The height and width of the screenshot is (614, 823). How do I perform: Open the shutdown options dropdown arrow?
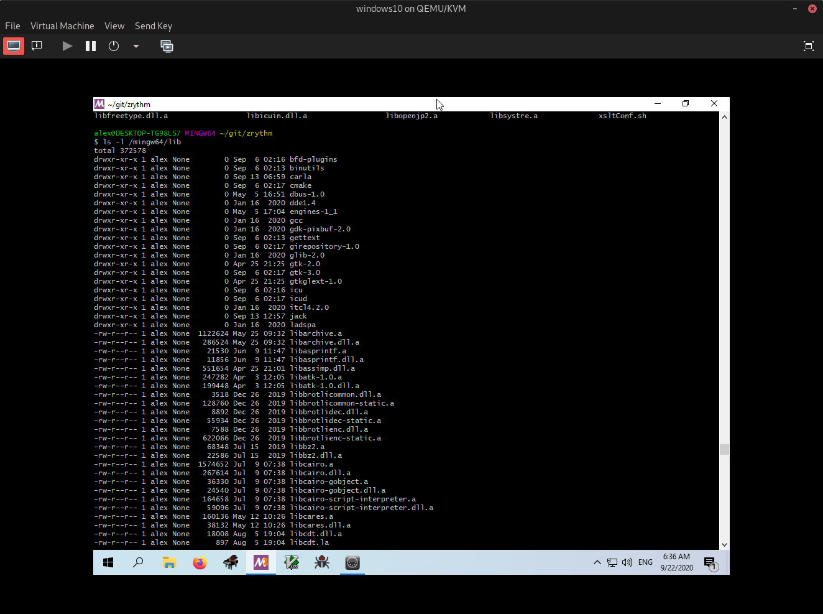[136, 46]
